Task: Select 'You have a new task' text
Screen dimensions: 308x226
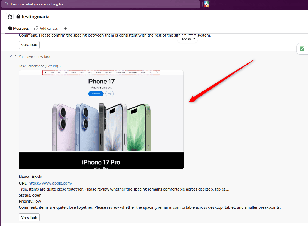Action: click(35, 57)
